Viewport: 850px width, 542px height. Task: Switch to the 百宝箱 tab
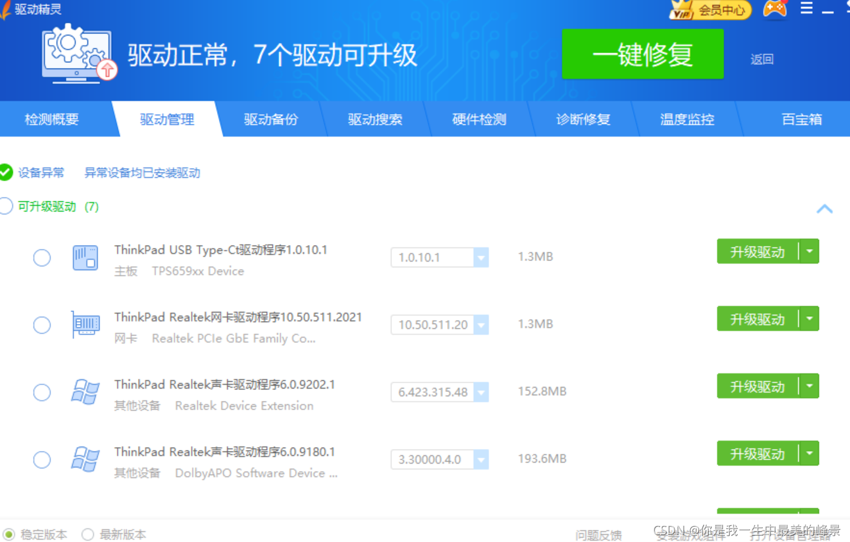pos(801,119)
